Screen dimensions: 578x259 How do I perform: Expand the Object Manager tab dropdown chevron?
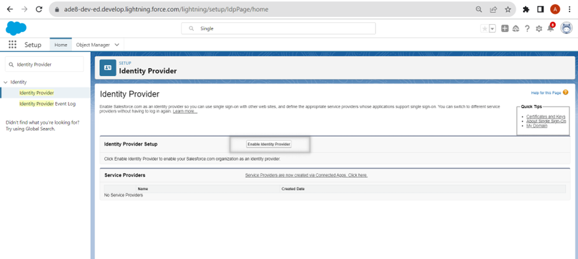(x=117, y=45)
